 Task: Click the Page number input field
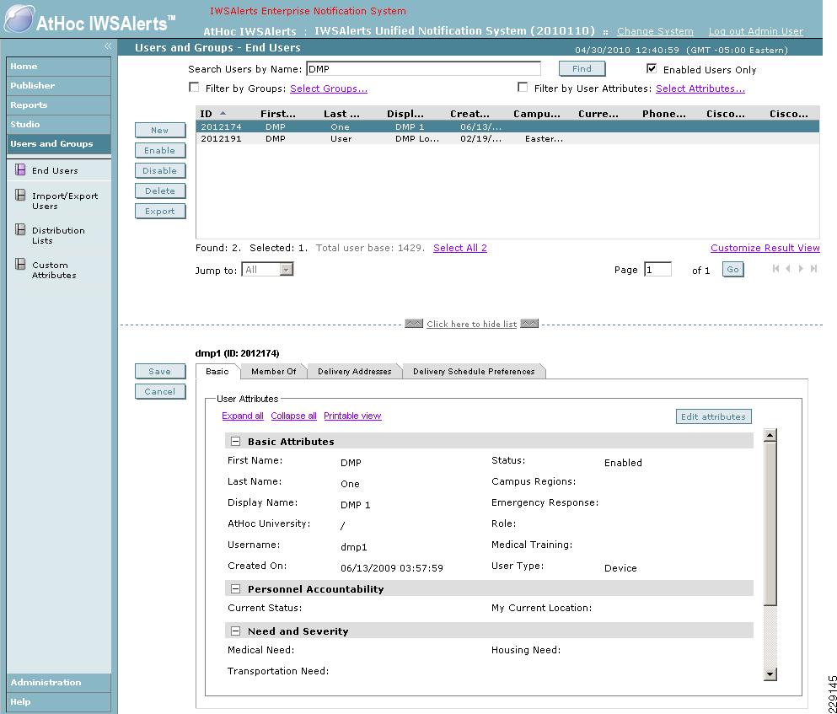tap(657, 270)
